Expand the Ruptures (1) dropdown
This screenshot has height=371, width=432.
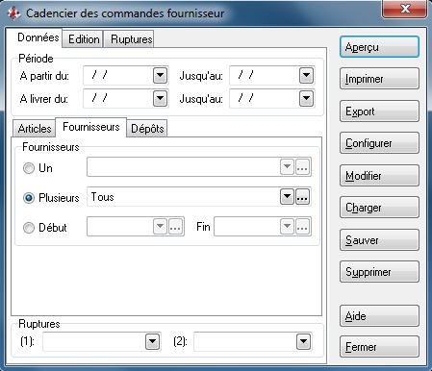[x=152, y=342]
